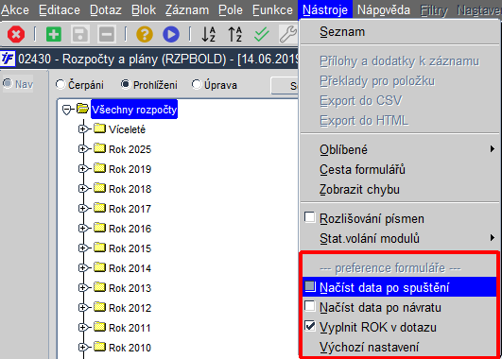Open the Záznam menu
This screenshot has width=502, height=359.
(187, 9)
